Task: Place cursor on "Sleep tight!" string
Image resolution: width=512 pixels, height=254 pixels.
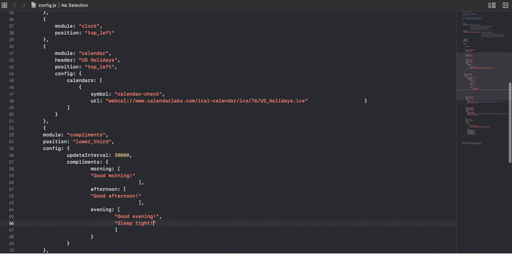Action: [134, 223]
